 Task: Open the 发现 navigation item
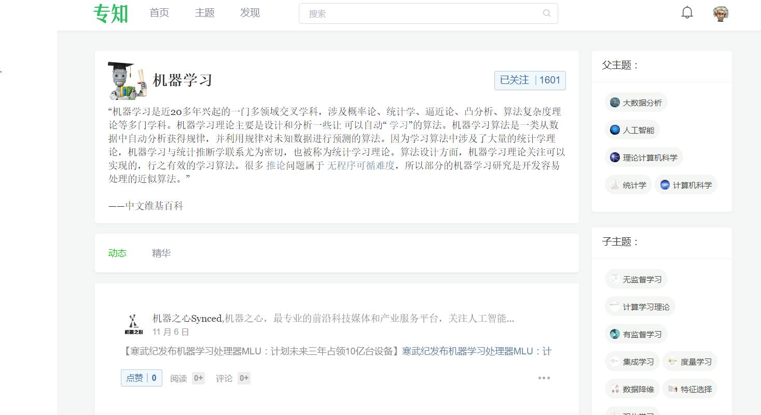click(250, 13)
